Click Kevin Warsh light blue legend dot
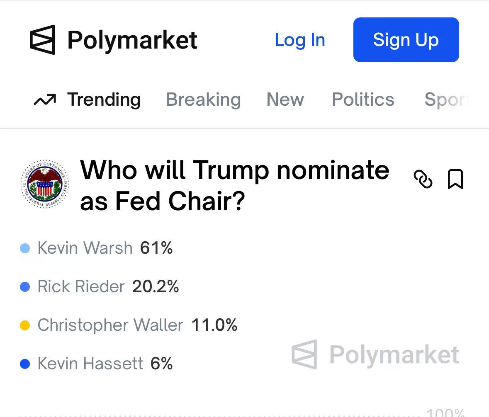Viewport: 489px width, 417px height. [x=25, y=248]
